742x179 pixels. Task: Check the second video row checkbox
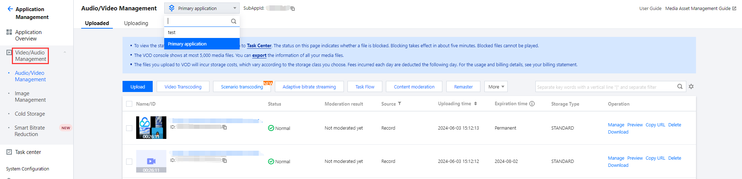coord(129,161)
